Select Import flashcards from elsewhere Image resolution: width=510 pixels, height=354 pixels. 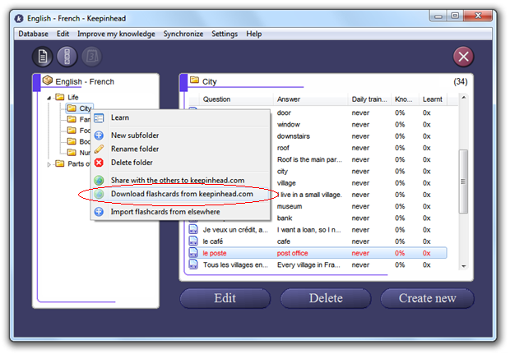click(x=165, y=212)
